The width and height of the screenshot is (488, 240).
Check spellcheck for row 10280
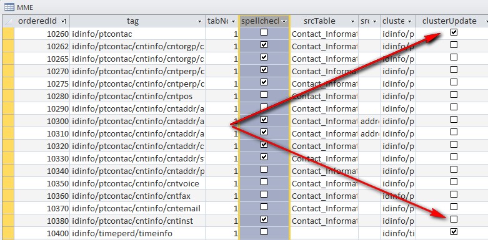click(264, 94)
